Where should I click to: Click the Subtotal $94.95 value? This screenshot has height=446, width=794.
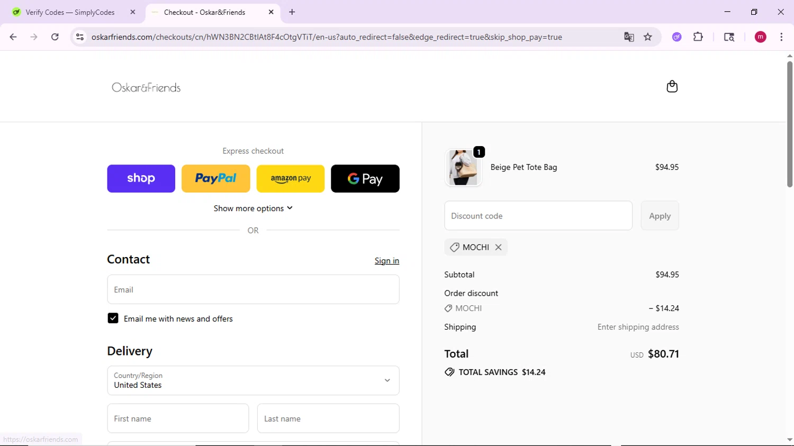pos(667,275)
